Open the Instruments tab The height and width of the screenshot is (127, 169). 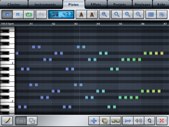45,5
